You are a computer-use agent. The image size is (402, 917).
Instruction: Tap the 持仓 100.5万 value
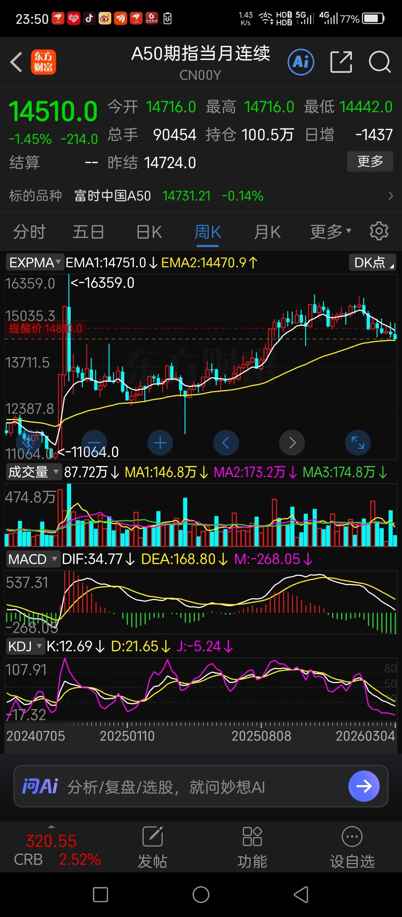(268, 135)
